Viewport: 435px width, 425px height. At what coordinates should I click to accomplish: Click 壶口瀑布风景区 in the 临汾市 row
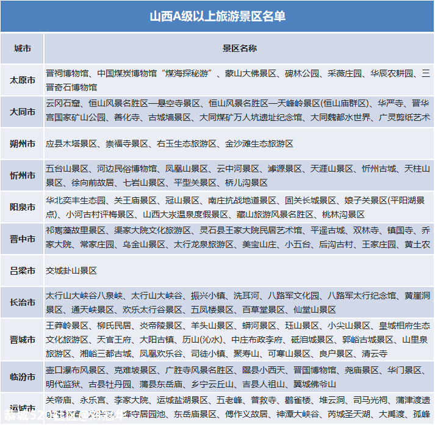pos(76,370)
